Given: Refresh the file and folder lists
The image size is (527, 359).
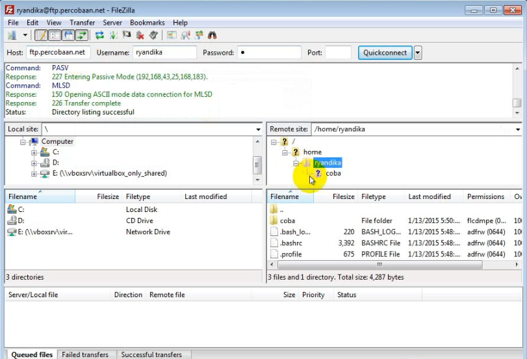Looking at the screenshot, I should (x=99, y=35).
